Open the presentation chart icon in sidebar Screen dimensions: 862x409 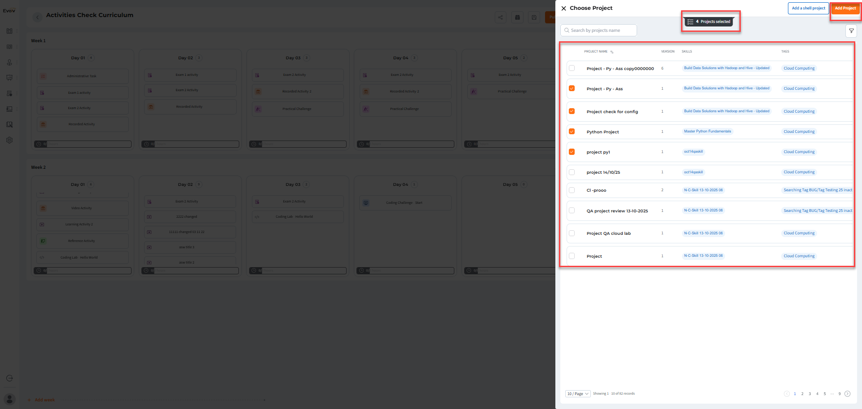coord(9,78)
